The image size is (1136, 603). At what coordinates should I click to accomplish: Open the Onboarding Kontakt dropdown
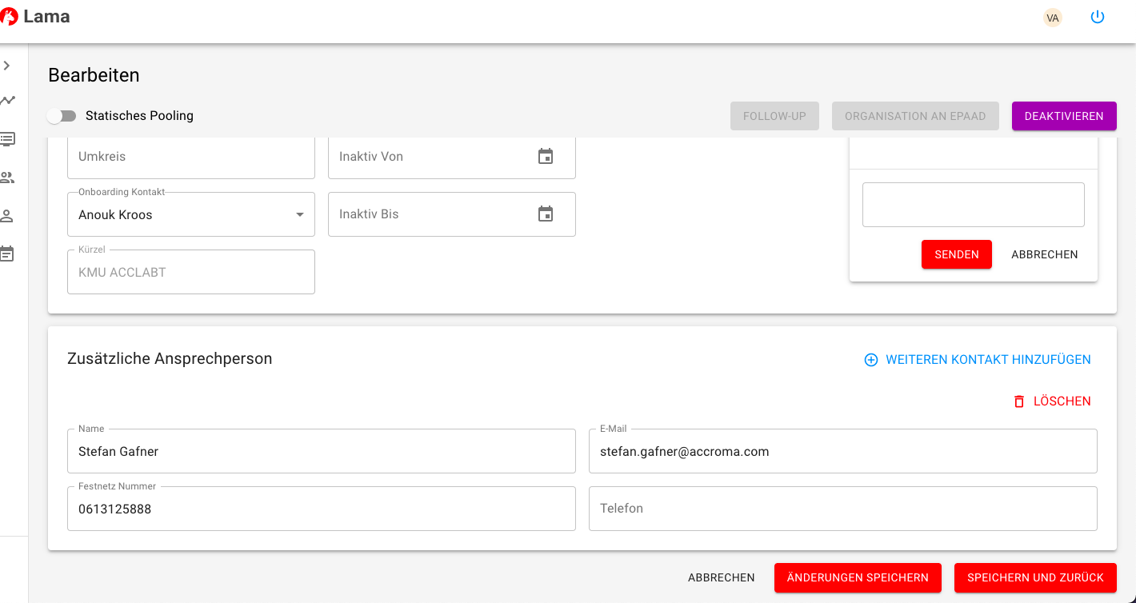coord(191,214)
